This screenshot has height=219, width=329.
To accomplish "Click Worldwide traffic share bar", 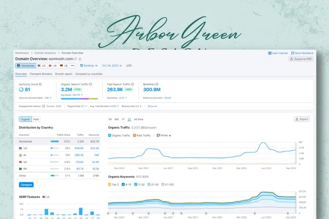I will pos(54,142).
